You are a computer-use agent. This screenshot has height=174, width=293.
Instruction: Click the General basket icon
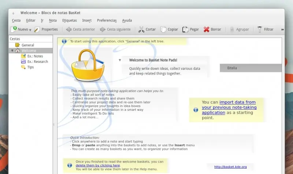point(17,45)
